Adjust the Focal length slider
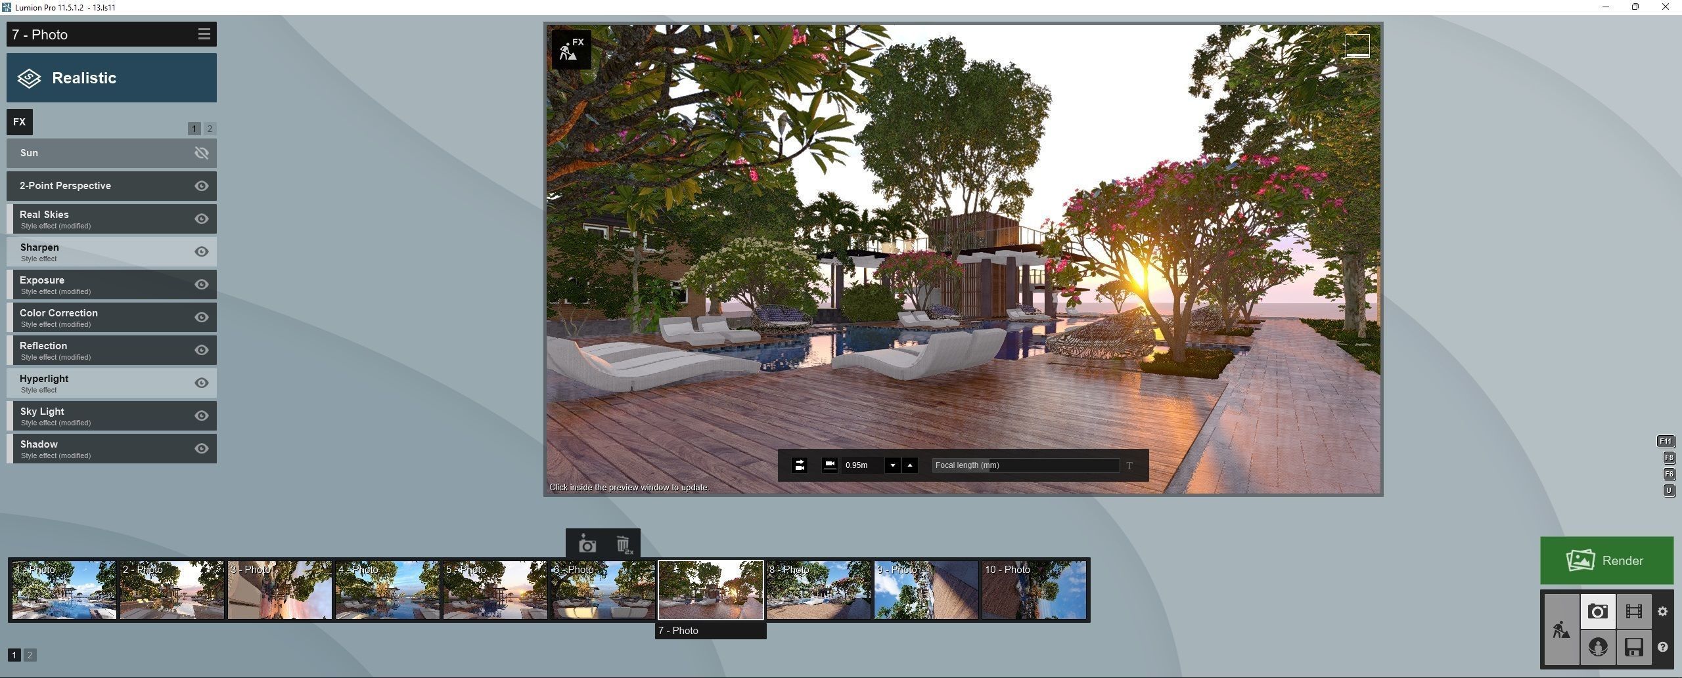The height and width of the screenshot is (678, 1682). click(1026, 465)
